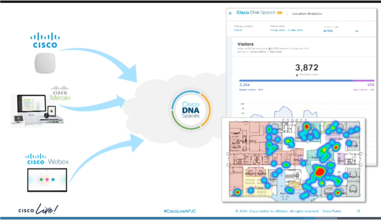Click the Cisco Live logo in footer
This screenshot has height=220, width=381.
[x=38, y=210]
